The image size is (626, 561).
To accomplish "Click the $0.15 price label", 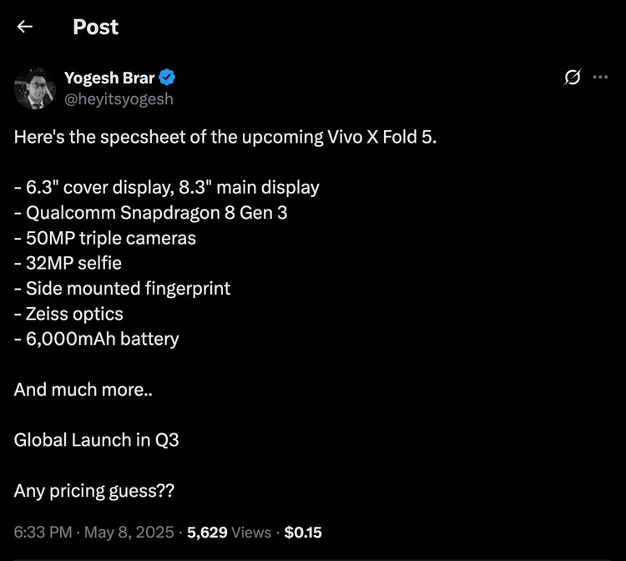I will (303, 532).
